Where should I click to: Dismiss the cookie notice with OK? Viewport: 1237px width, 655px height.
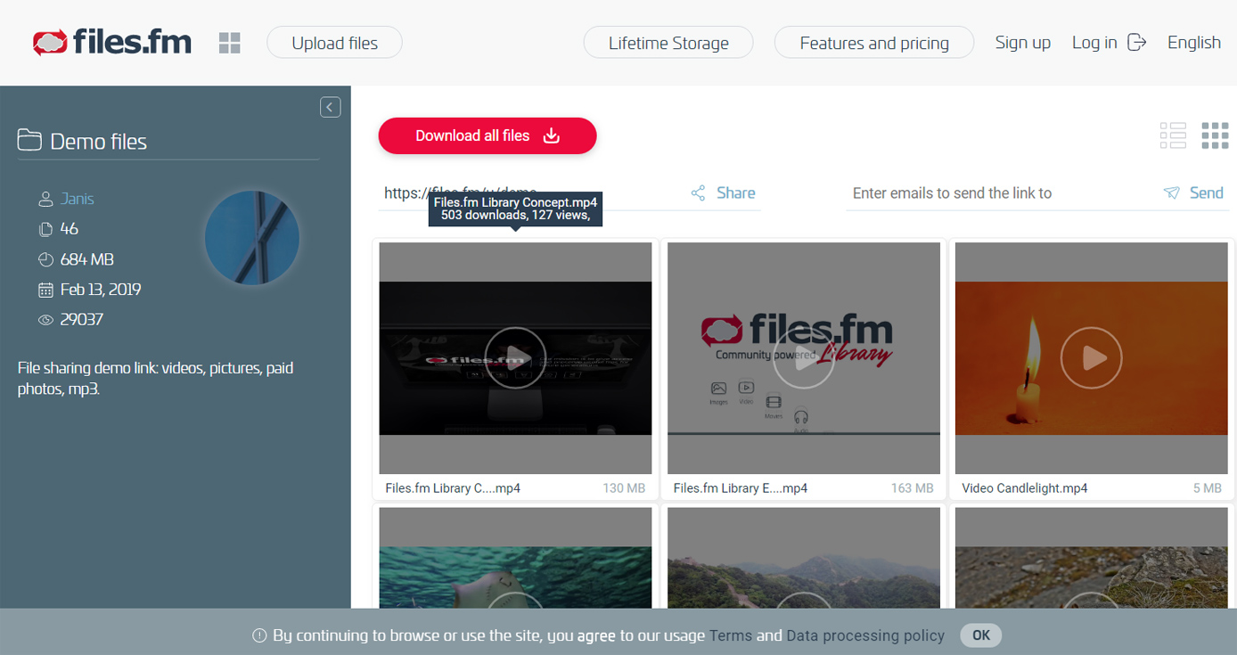(x=981, y=635)
